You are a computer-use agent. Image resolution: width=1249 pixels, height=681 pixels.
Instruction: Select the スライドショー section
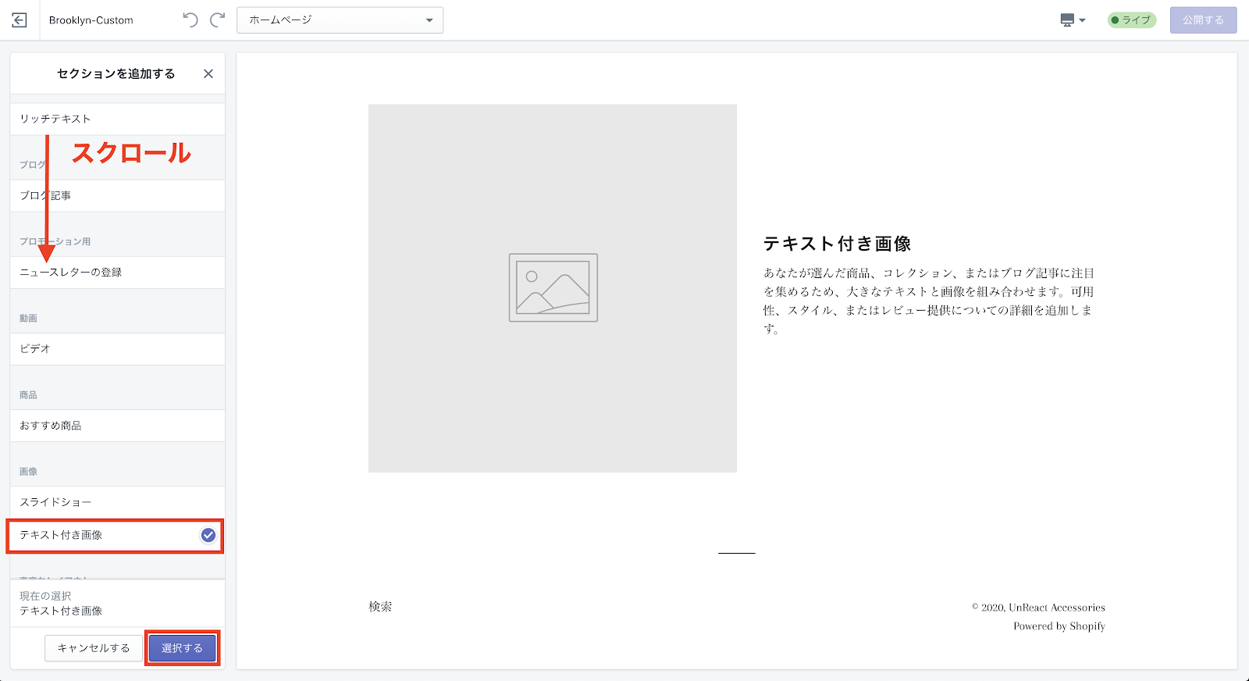click(117, 502)
